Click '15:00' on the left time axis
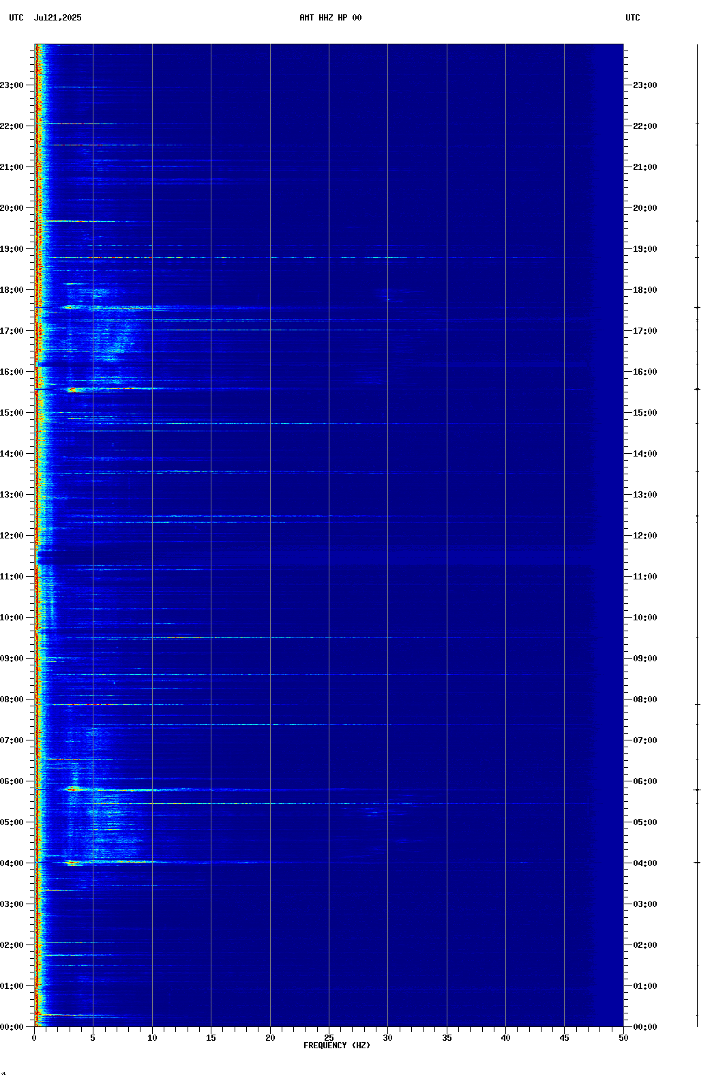 tap(12, 413)
